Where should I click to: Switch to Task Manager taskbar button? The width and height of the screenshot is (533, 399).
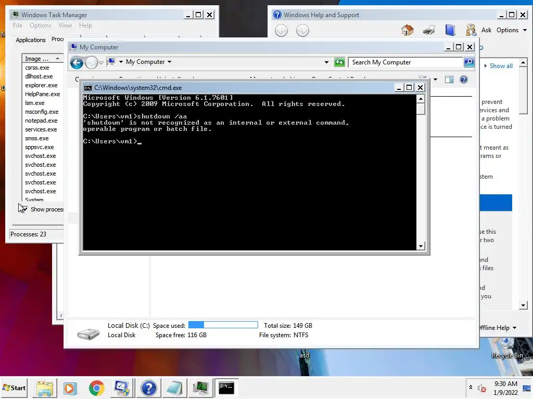pyautogui.click(x=200, y=388)
